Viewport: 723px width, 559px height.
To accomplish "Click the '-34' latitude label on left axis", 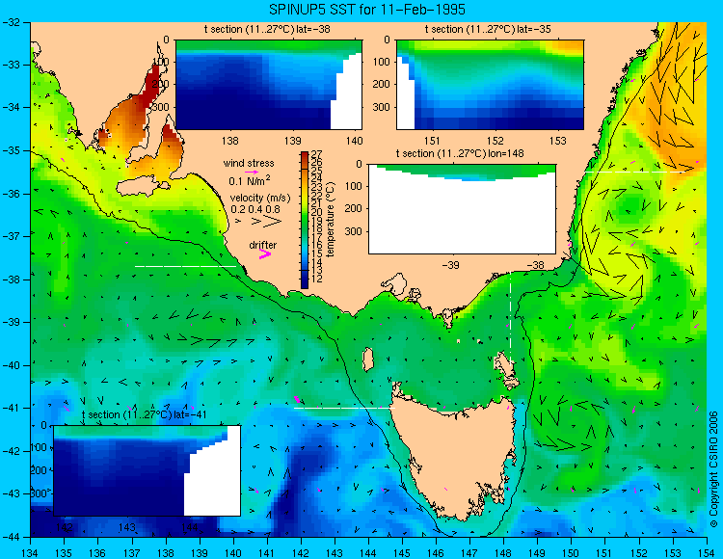I will point(12,107).
